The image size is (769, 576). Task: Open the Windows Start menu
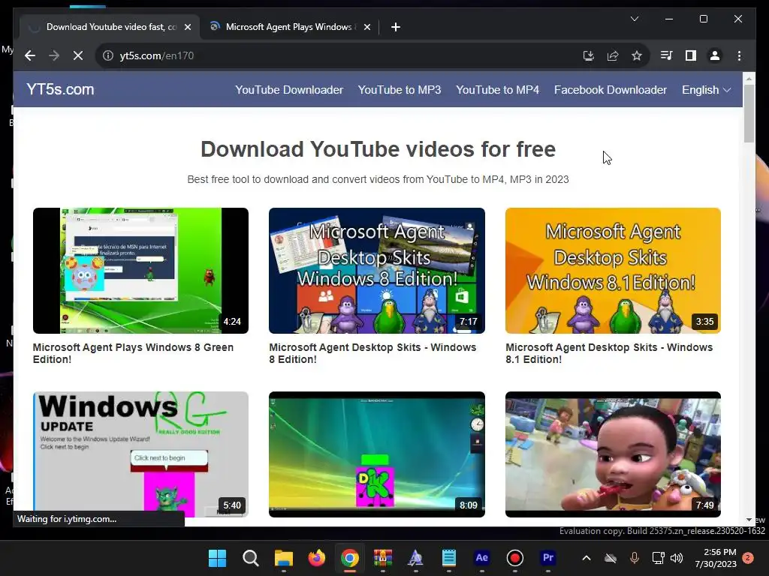(217, 558)
